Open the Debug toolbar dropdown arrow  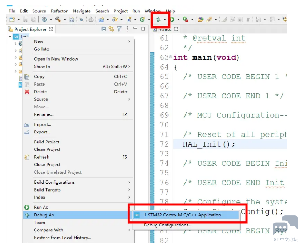click(165, 20)
